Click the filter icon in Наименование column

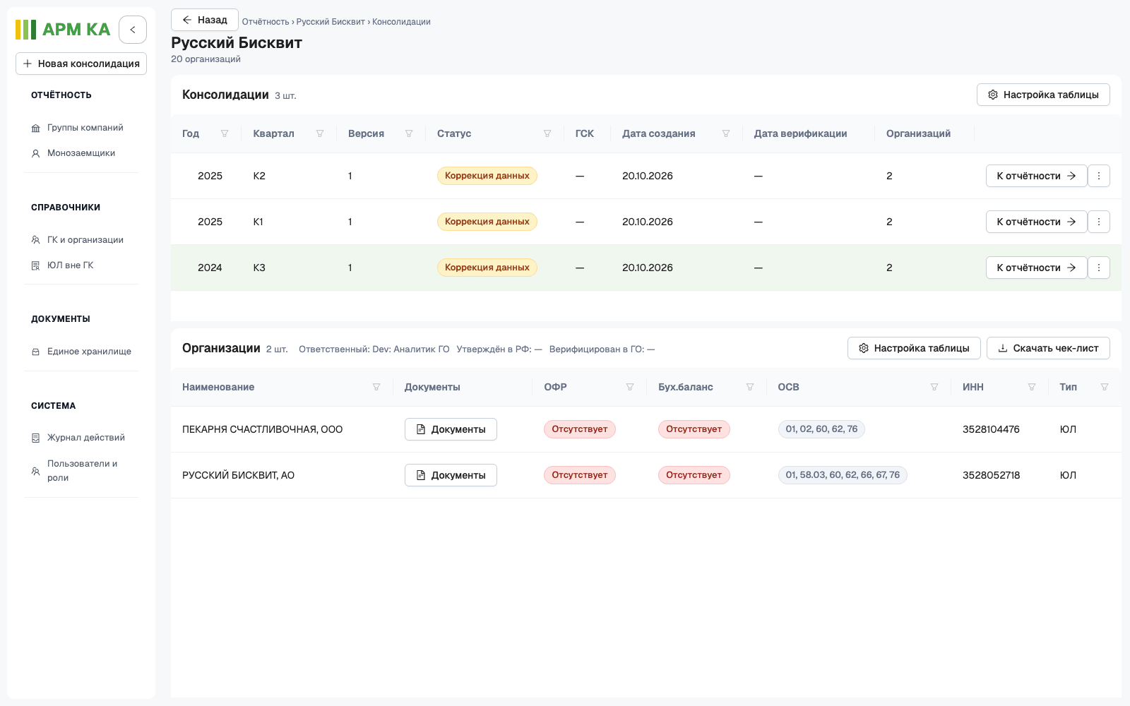click(x=376, y=387)
